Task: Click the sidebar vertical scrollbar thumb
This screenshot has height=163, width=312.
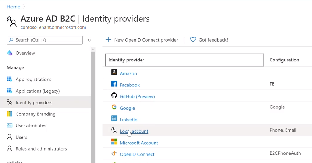Action: 93,107
